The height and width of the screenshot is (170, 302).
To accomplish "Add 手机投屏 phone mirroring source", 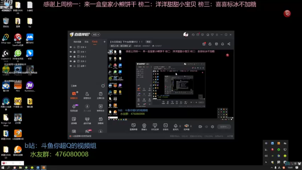I will (x=155, y=127).
